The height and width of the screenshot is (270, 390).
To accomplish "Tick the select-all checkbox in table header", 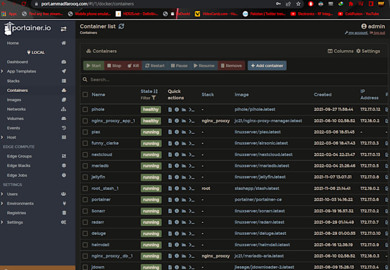I will pyautogui.click(x=85, y=94).
